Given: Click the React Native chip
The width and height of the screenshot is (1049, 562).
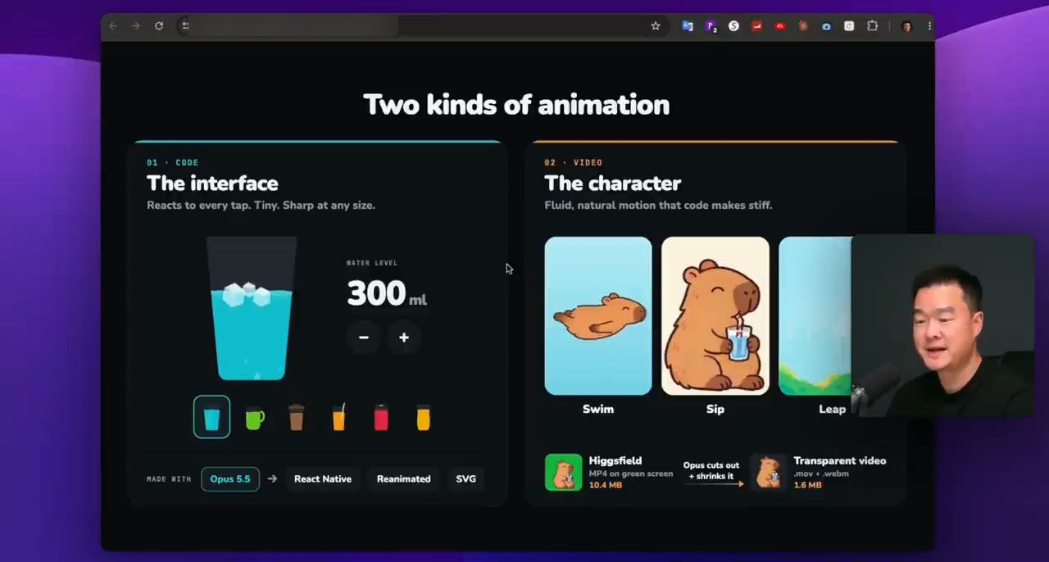Looking at the screenshot, I should 323,479.
